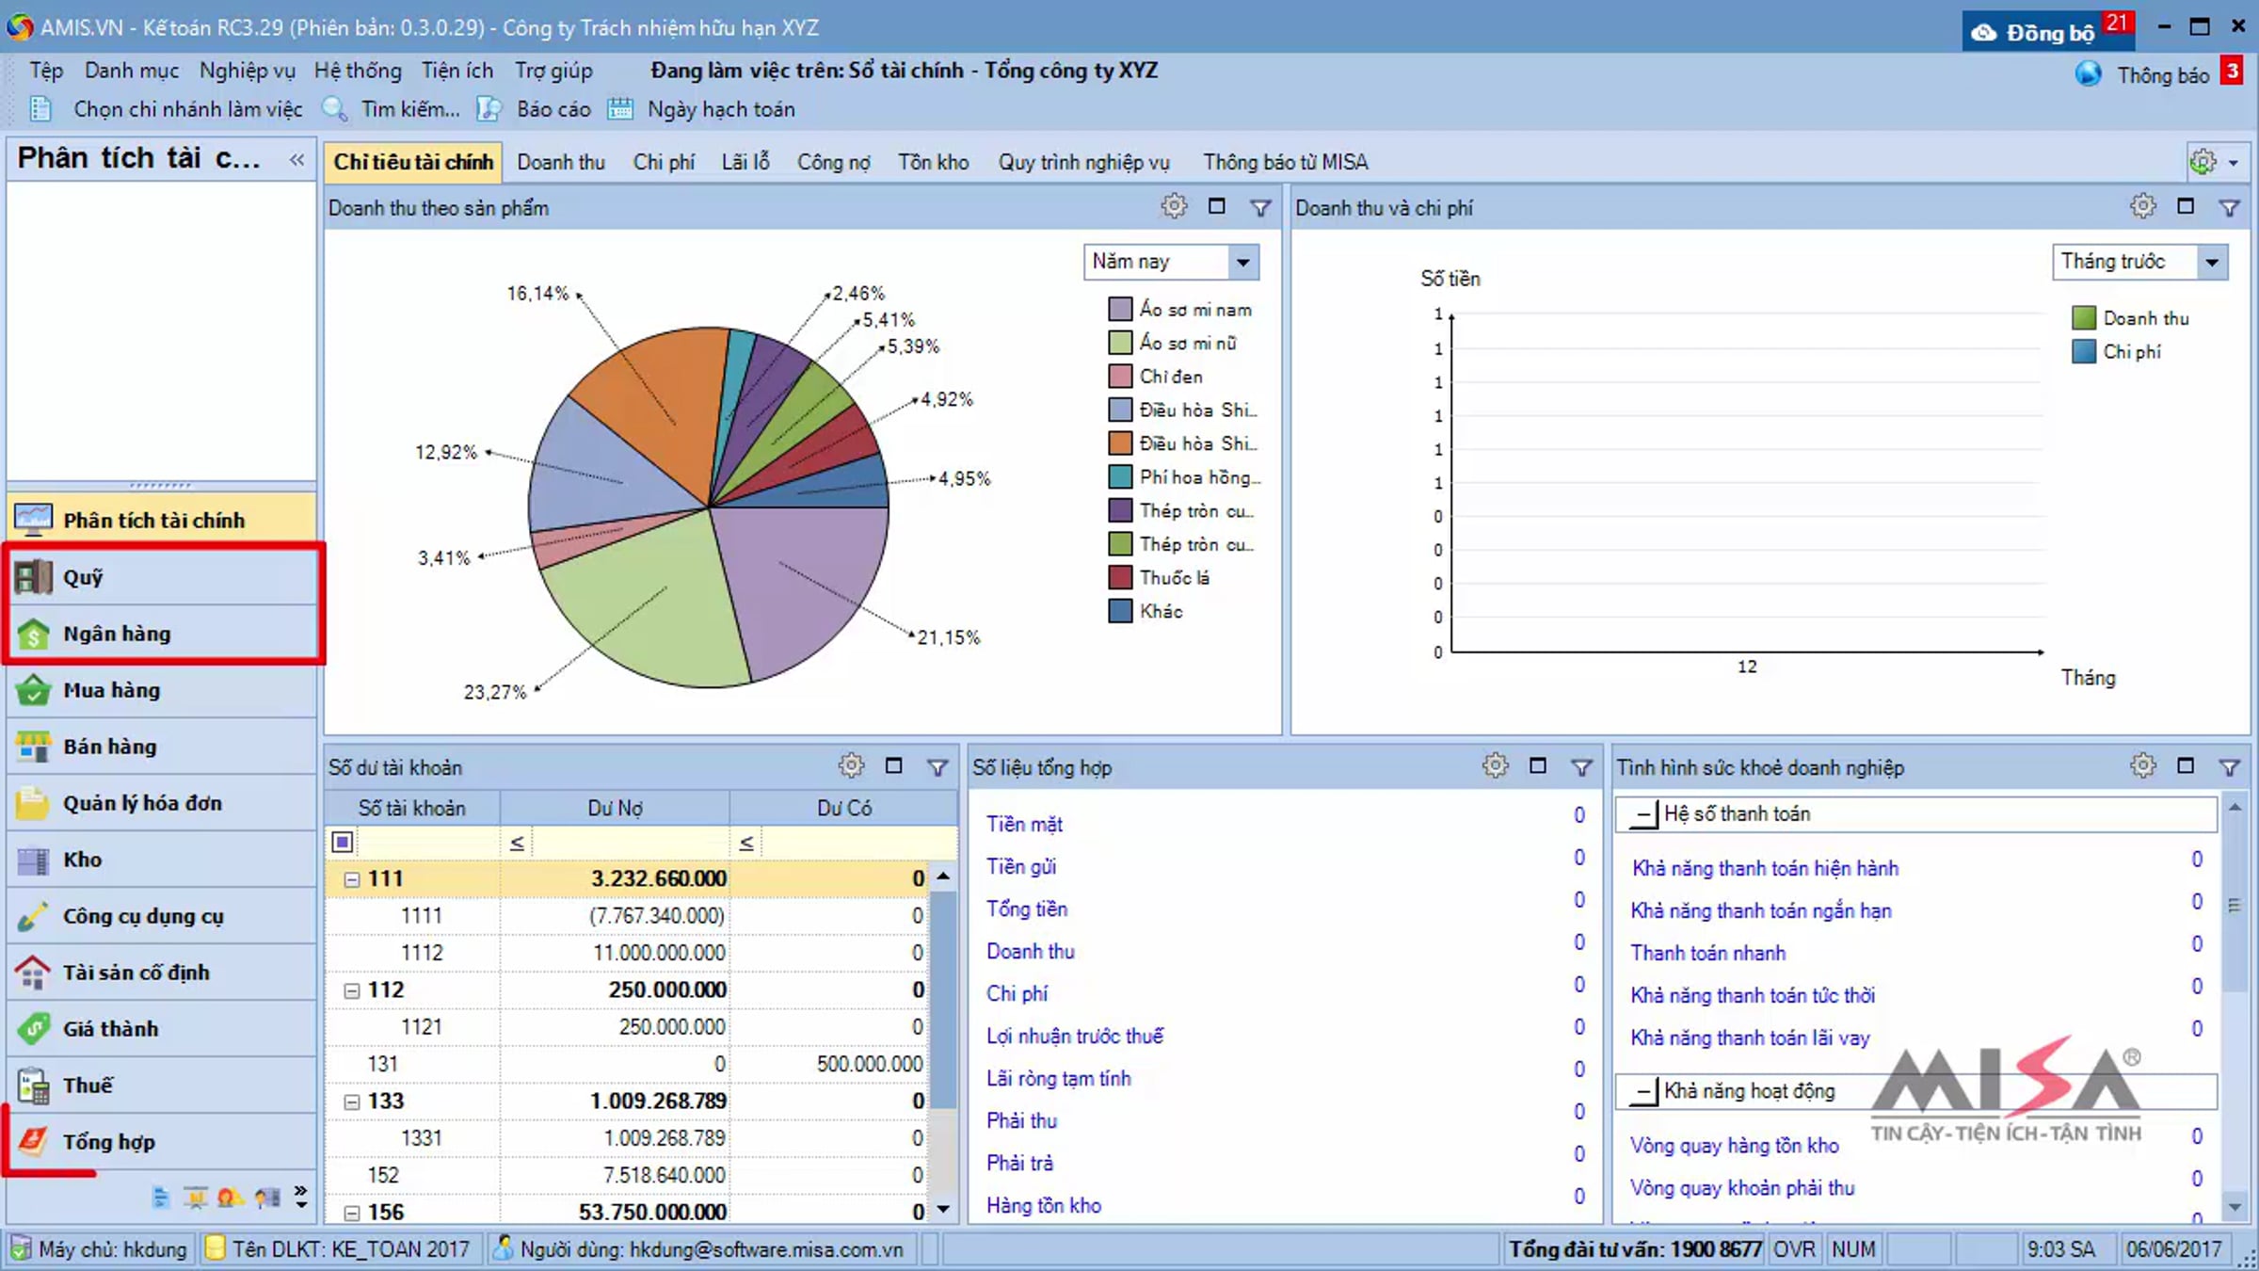Screen dimensions: 2259x1271
Task: Collapse the left navigation panel with double chevron
Action: 297,159
